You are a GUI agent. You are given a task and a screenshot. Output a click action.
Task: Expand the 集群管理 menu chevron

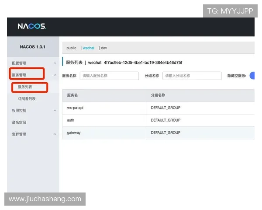coord(55,134)
